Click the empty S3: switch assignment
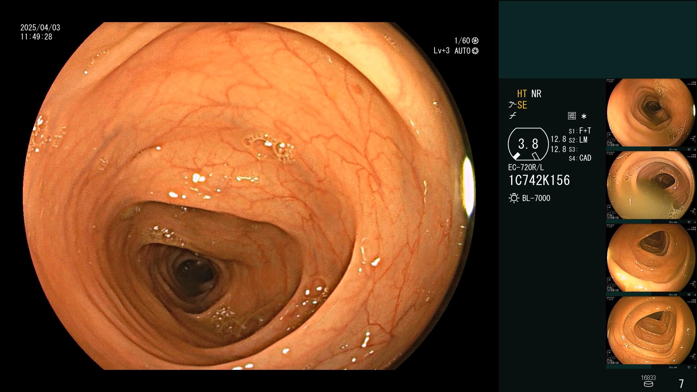The image size is (697, 392). coord(573,150)
